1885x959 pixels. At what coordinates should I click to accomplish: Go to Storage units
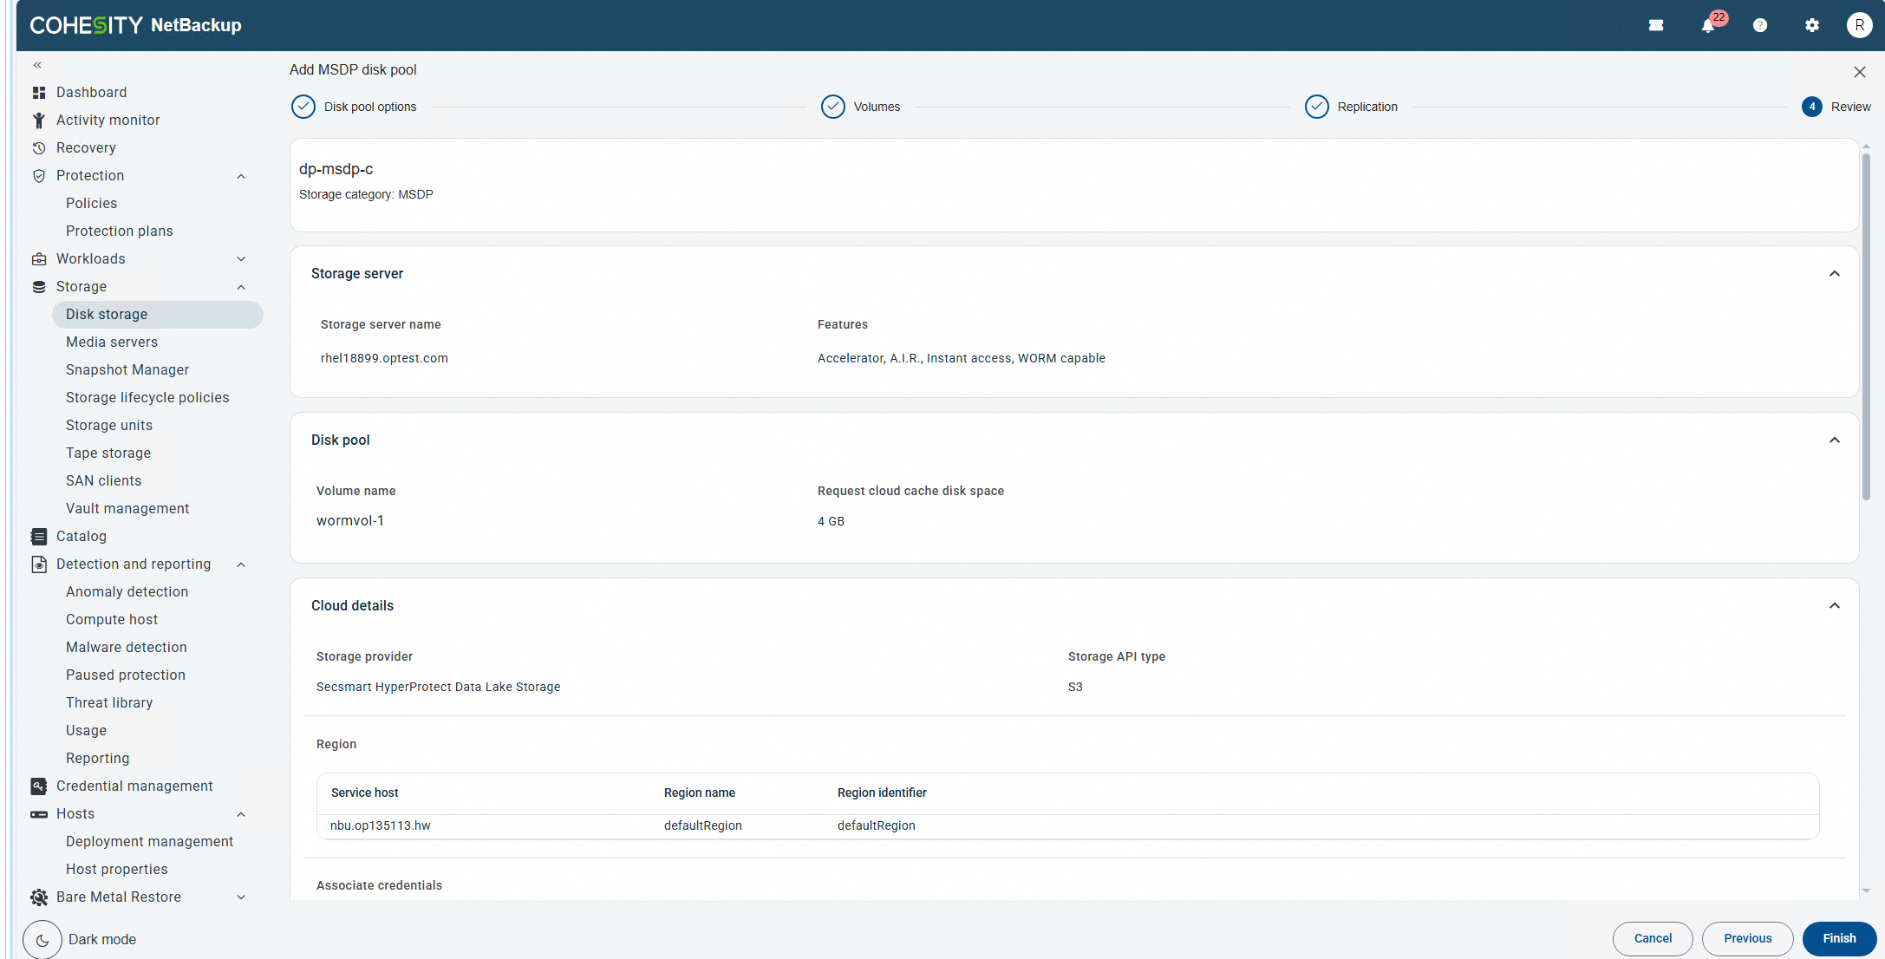point(109,425)
